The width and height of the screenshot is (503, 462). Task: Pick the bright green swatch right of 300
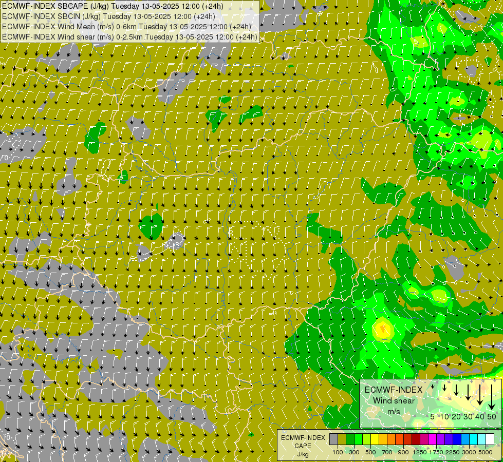(x=358, y=439)
